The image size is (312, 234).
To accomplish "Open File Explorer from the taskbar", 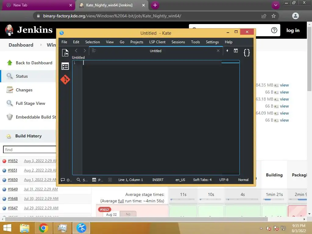I will 24,228.
